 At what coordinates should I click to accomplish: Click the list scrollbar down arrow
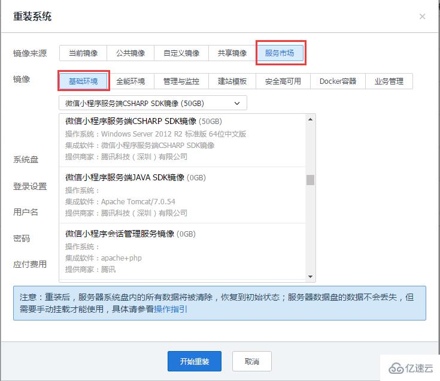(x=310, y=277)
